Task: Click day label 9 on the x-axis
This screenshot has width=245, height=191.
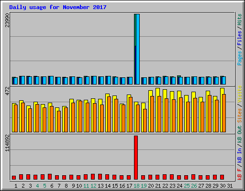Action: click(73, 186)
